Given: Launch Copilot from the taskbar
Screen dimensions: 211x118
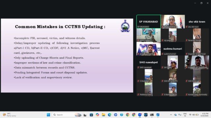Looking at the screenshot, I should 97,115.
